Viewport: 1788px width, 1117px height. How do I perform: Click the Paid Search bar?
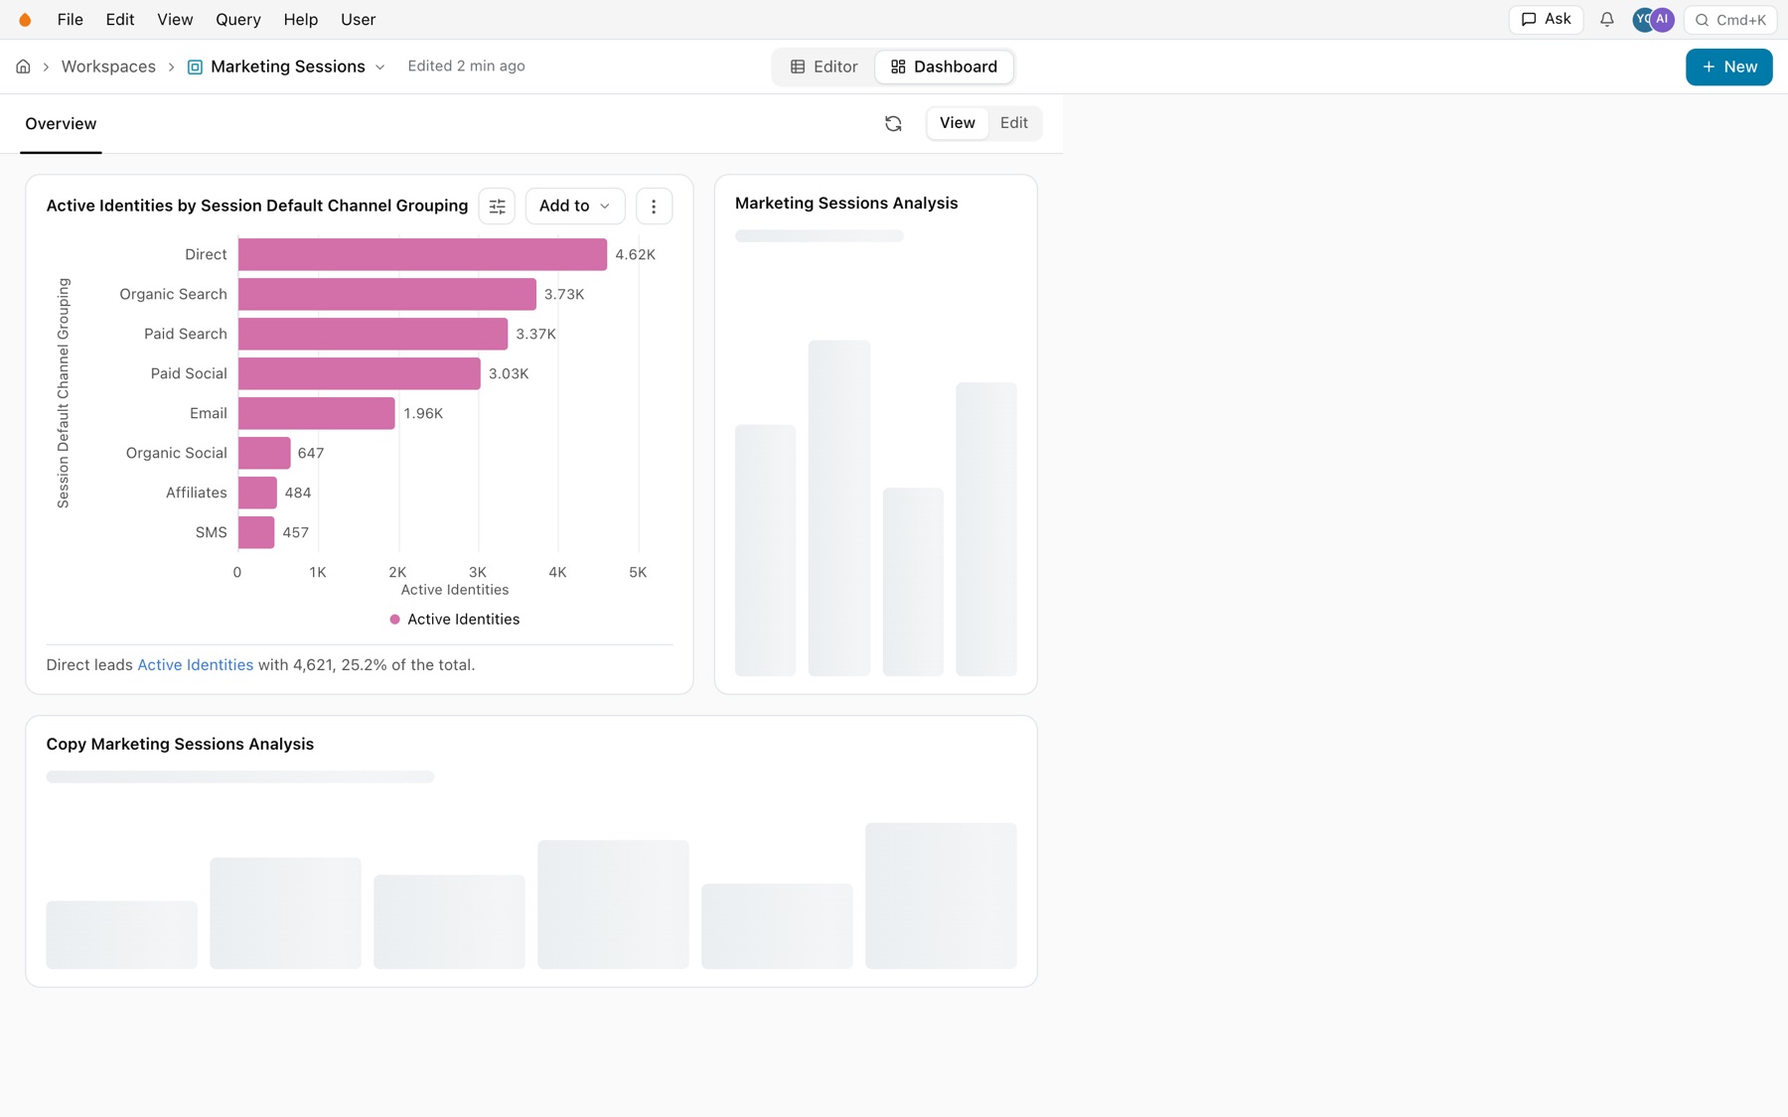372,335
